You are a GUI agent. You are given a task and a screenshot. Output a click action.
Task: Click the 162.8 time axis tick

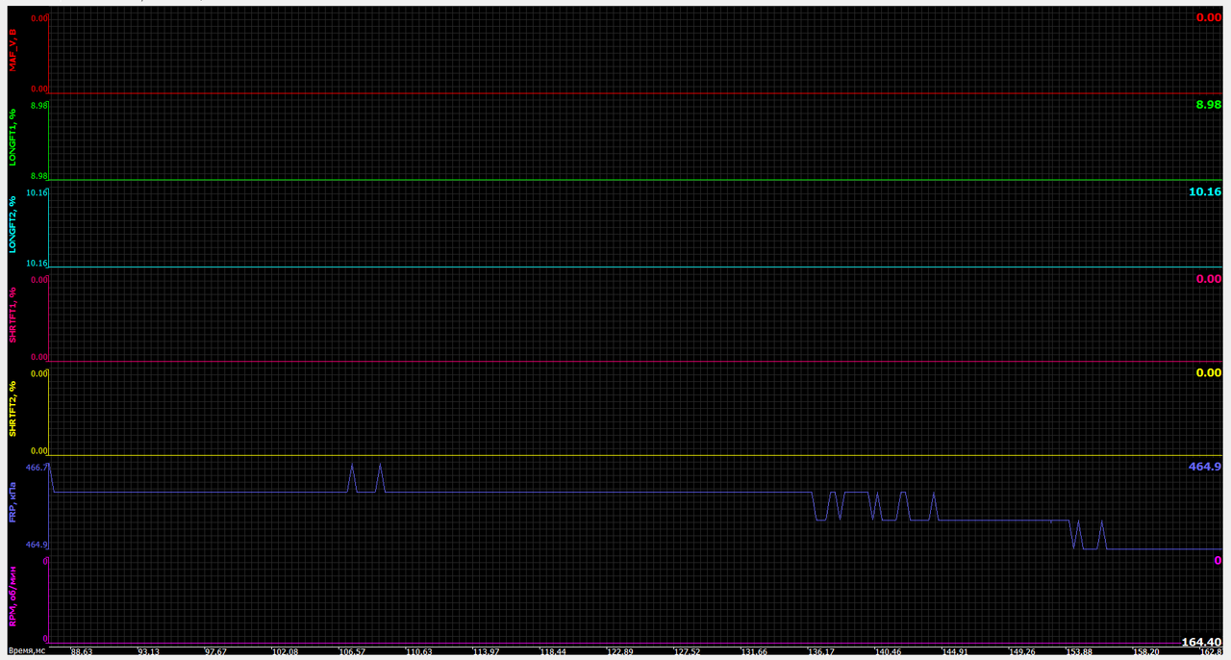(x=1211, y=651)
